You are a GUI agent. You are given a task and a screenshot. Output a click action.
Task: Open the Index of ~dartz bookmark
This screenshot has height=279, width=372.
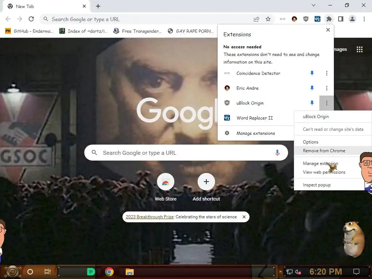click(83, 31)
